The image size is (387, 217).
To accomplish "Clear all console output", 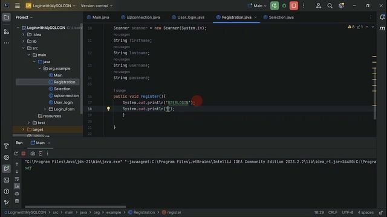I will 17,201.
